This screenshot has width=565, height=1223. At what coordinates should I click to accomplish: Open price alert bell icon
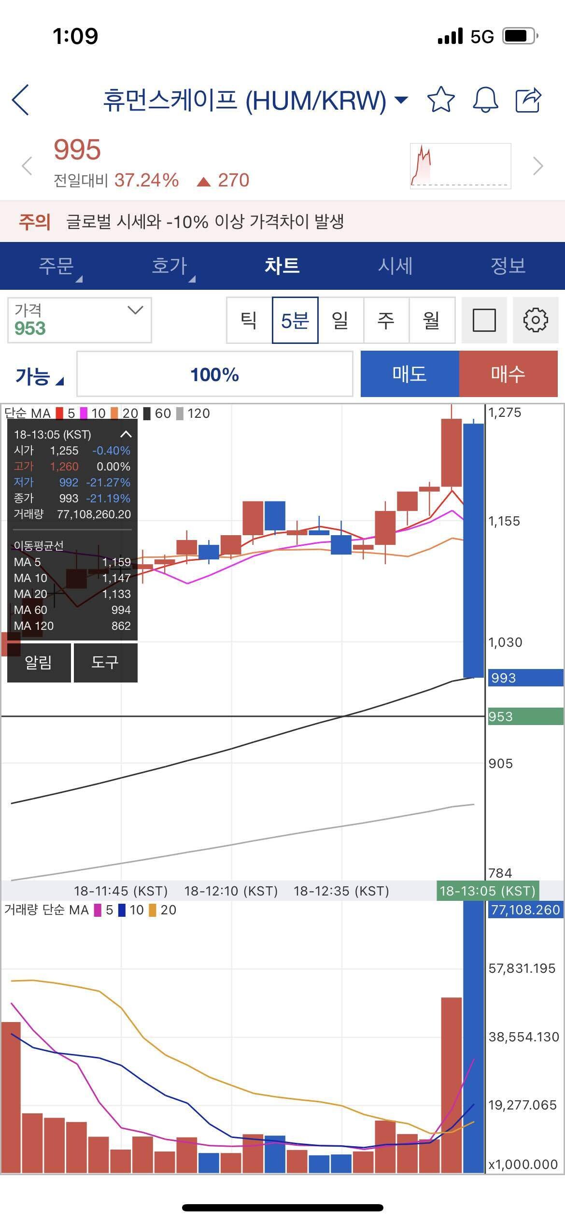[x=485, y=100]
